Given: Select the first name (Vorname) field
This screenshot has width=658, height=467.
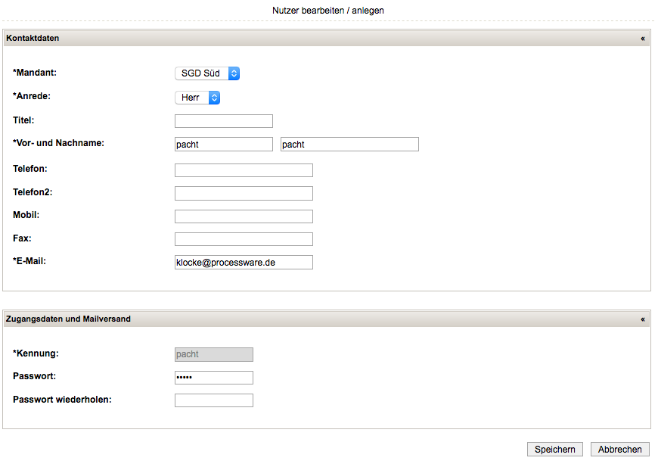Looking at the screenshot, I should 223,145.
